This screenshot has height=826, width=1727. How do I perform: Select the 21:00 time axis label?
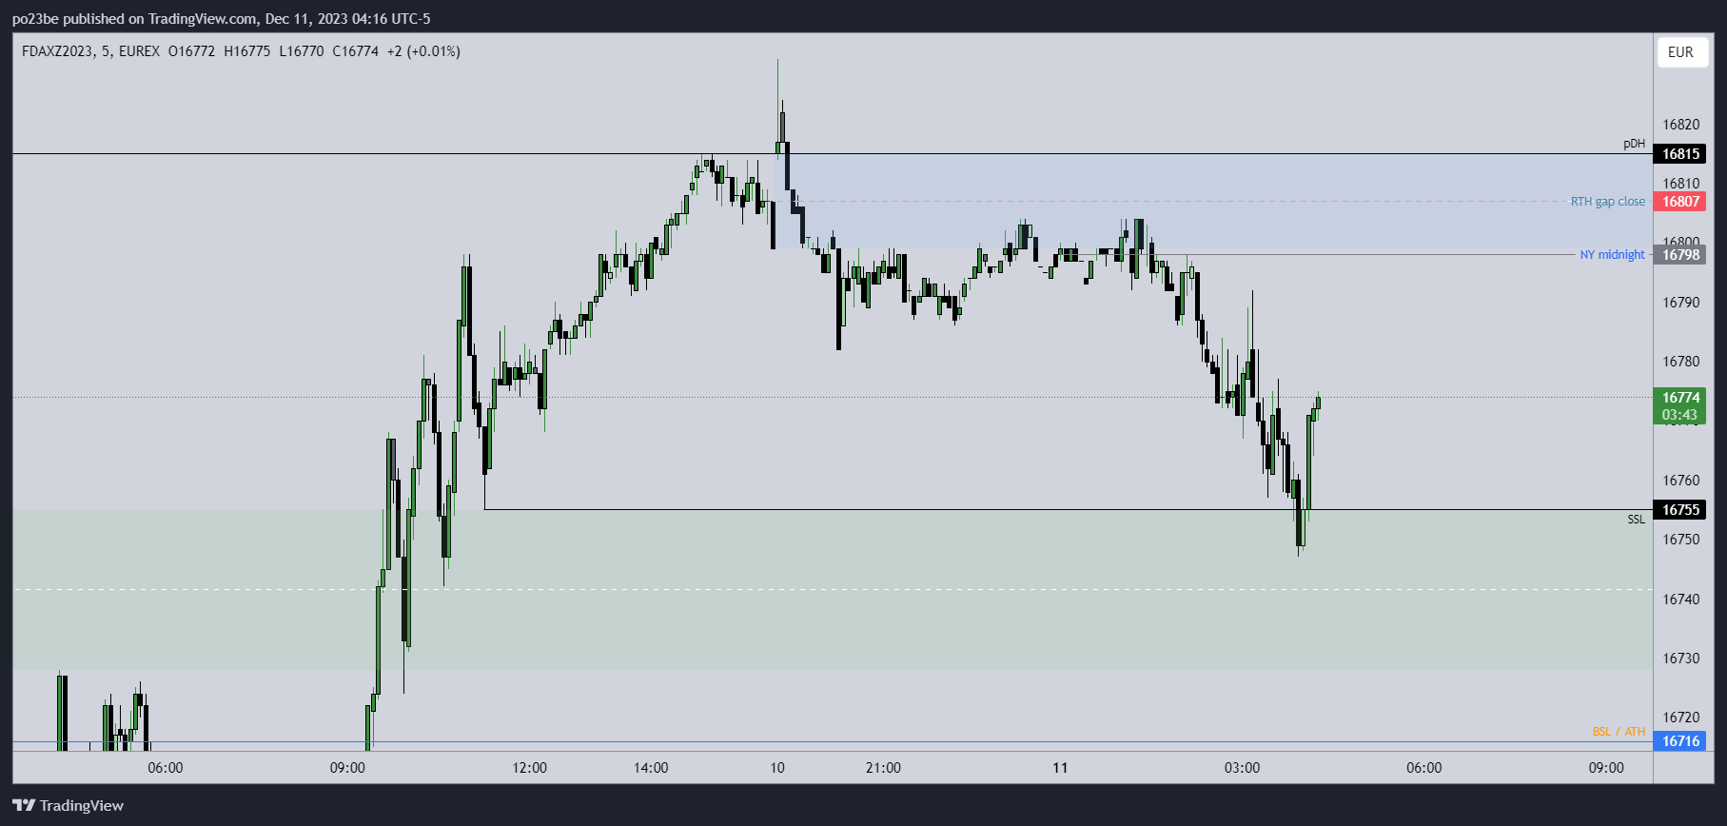883,768
